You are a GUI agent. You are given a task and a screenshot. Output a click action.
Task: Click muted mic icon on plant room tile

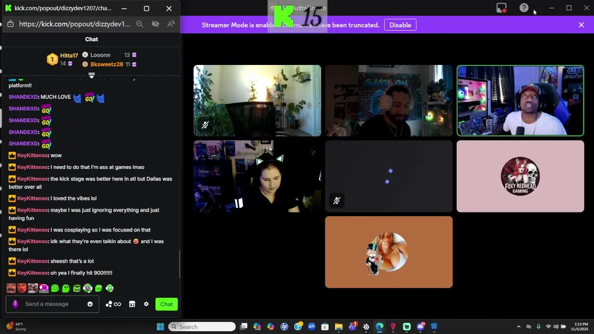coord(205,125)
